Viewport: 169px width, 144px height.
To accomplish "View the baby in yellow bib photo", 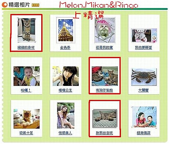I will (27, 76).
